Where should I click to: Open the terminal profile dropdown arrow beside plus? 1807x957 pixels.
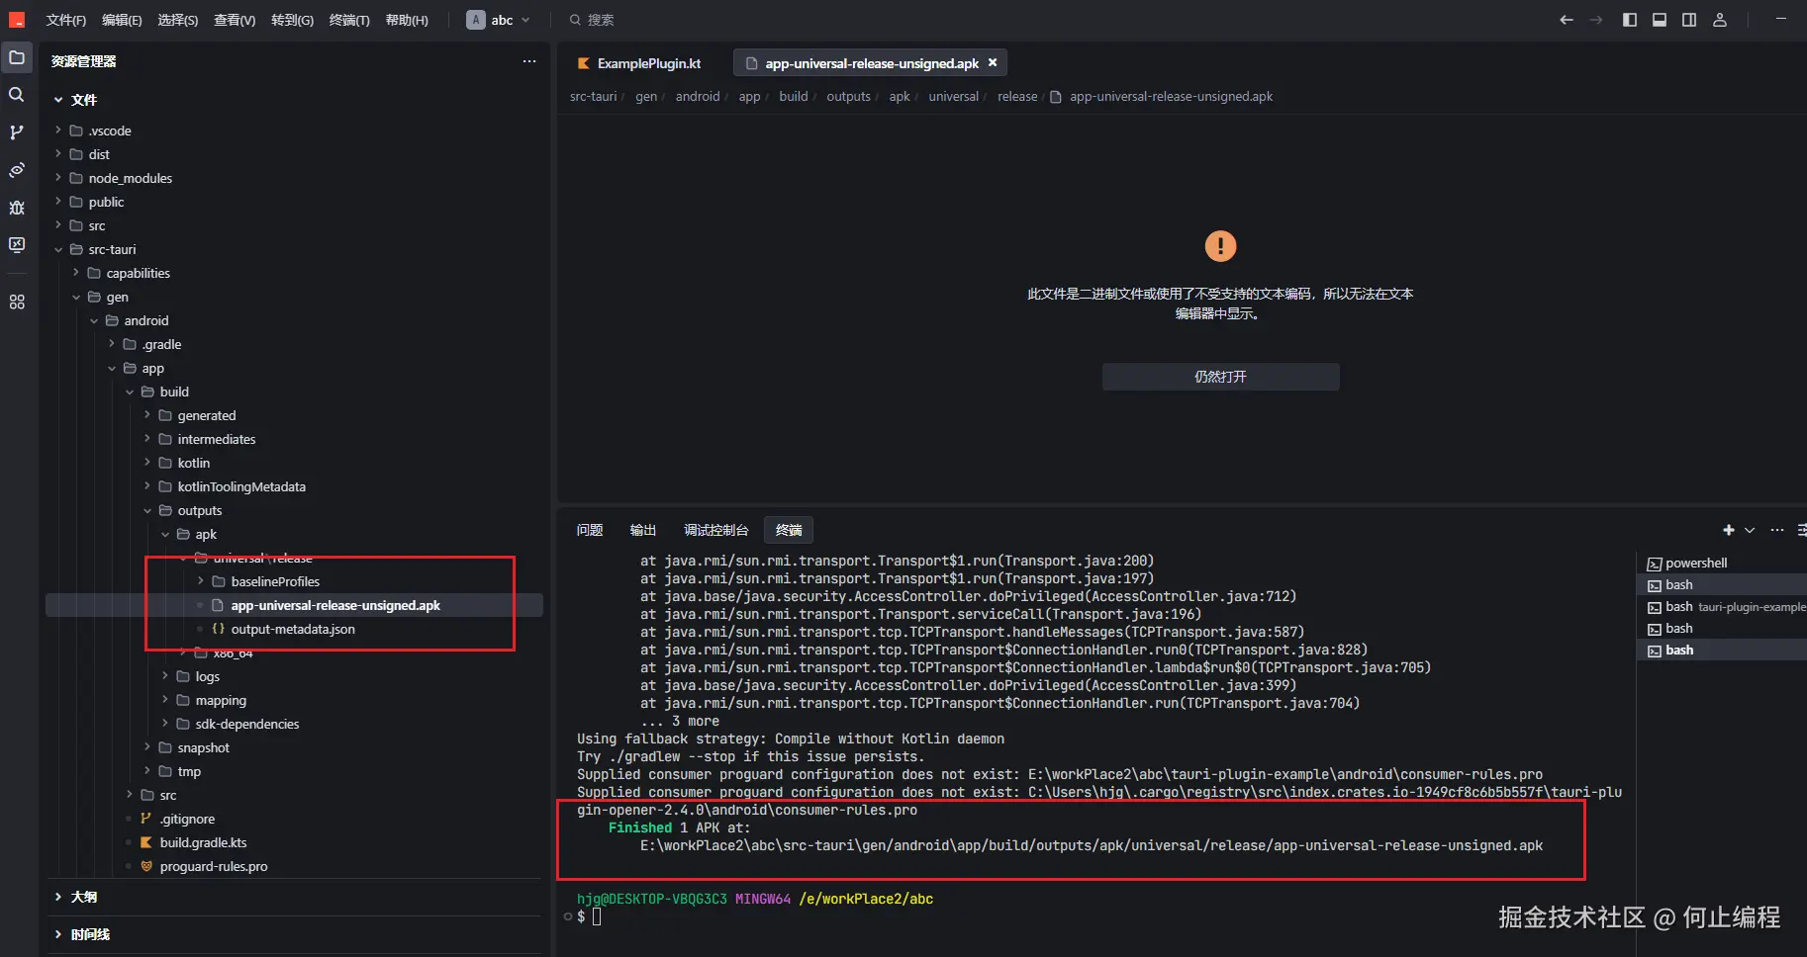pyautogui.click(x=1750, y=530)
